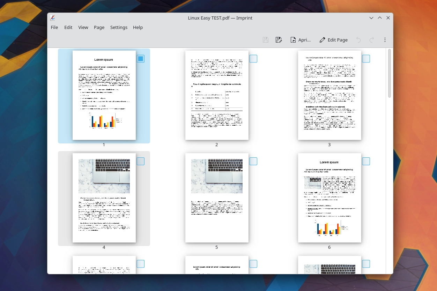Viewport: 437px width, 291px height.
Task: Click the Save icon in the toolbar
Action: pyautogui.click(x=266, y=40)
